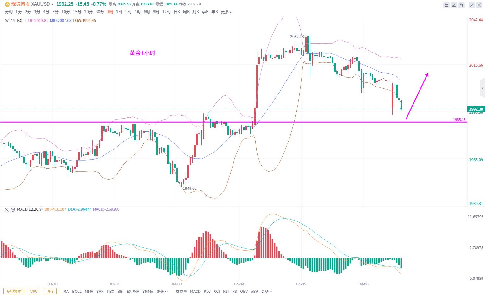Screen dimensions: 485x295
Task: Open the candlestick chart style icon
Action: pyautogui.click(x=462, y=5)
